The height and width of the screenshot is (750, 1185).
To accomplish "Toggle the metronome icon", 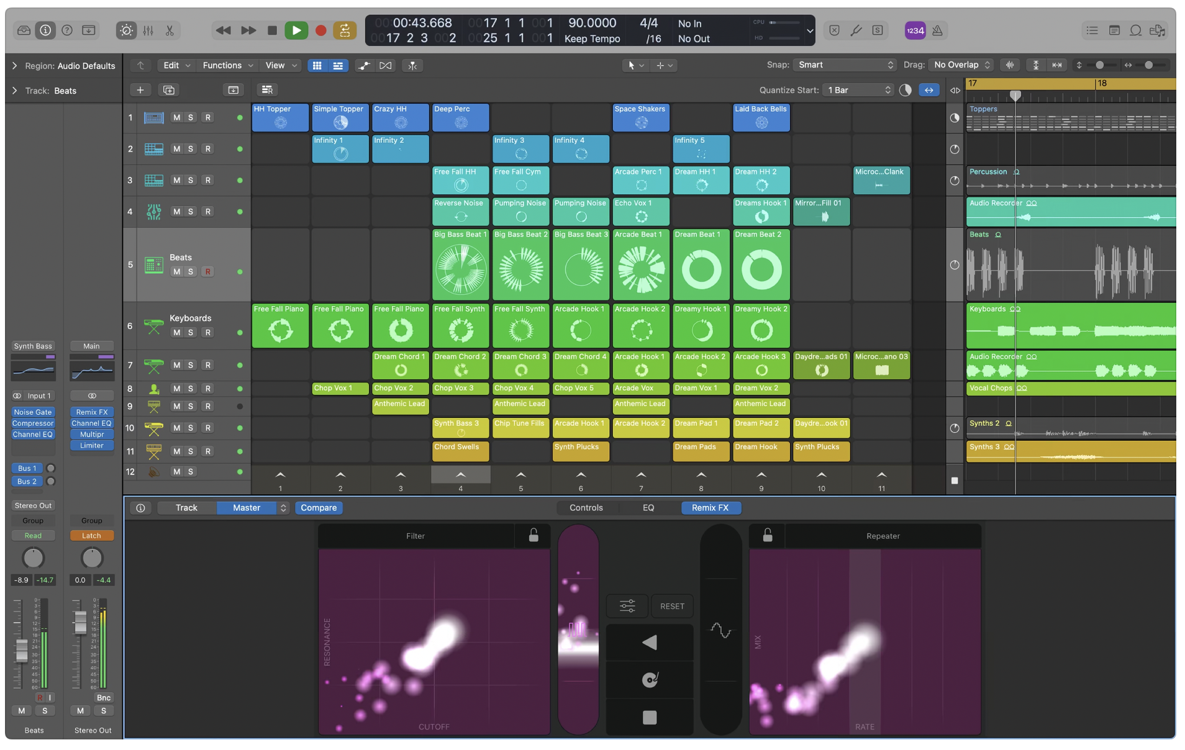I will point(937,30).
